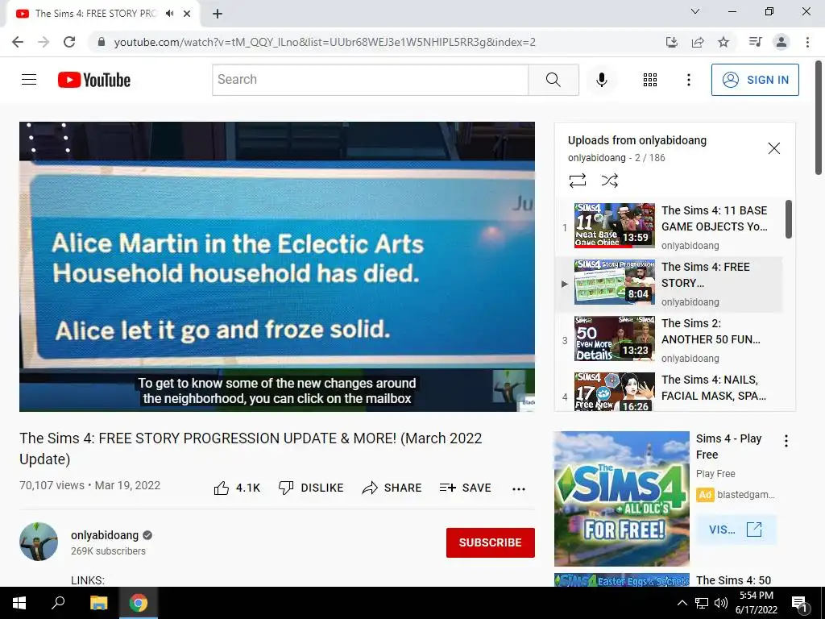Select The Sims 4: FREE STORY playlist item
The height and width of the screenshot is (619, 825).
coord(668,284)
